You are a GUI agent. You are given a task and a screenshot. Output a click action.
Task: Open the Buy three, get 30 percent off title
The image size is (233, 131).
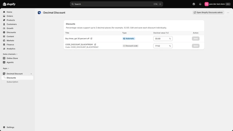pyautogui.click(x=77, y=38)
